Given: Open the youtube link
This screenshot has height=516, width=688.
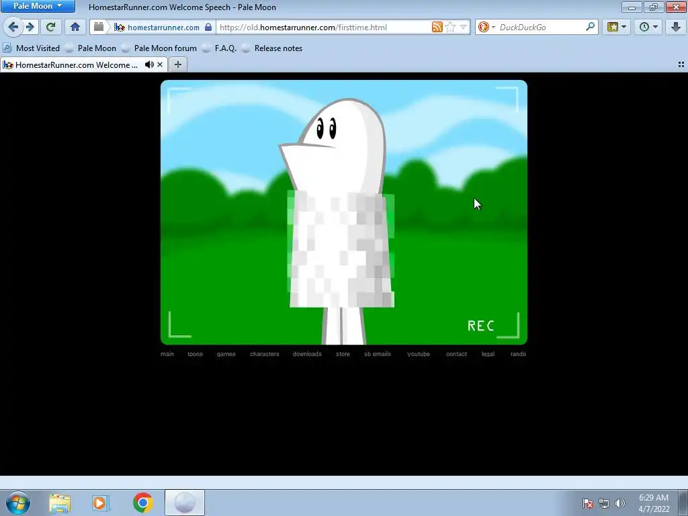Looking at the screenshot, I should click(419, 354).
